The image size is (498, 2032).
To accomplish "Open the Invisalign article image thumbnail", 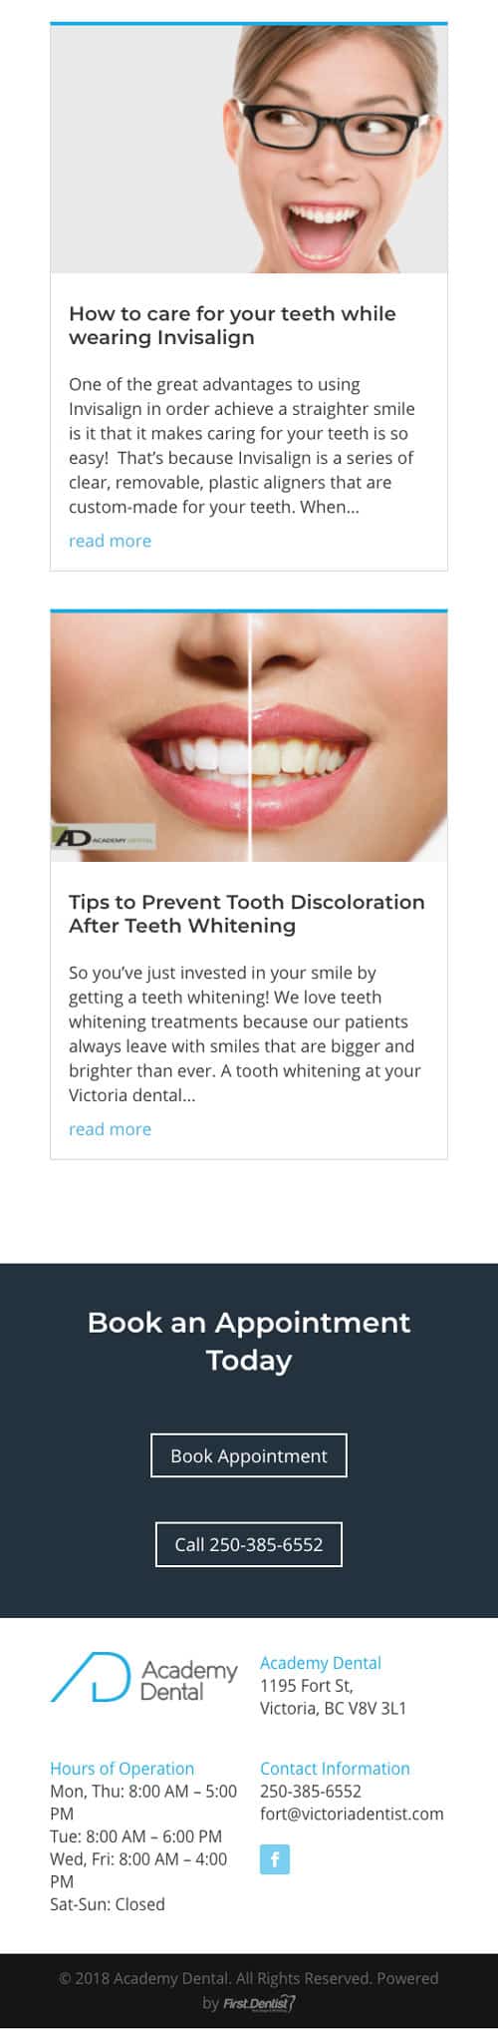I will pyautogui.click(x=249, y=149).
